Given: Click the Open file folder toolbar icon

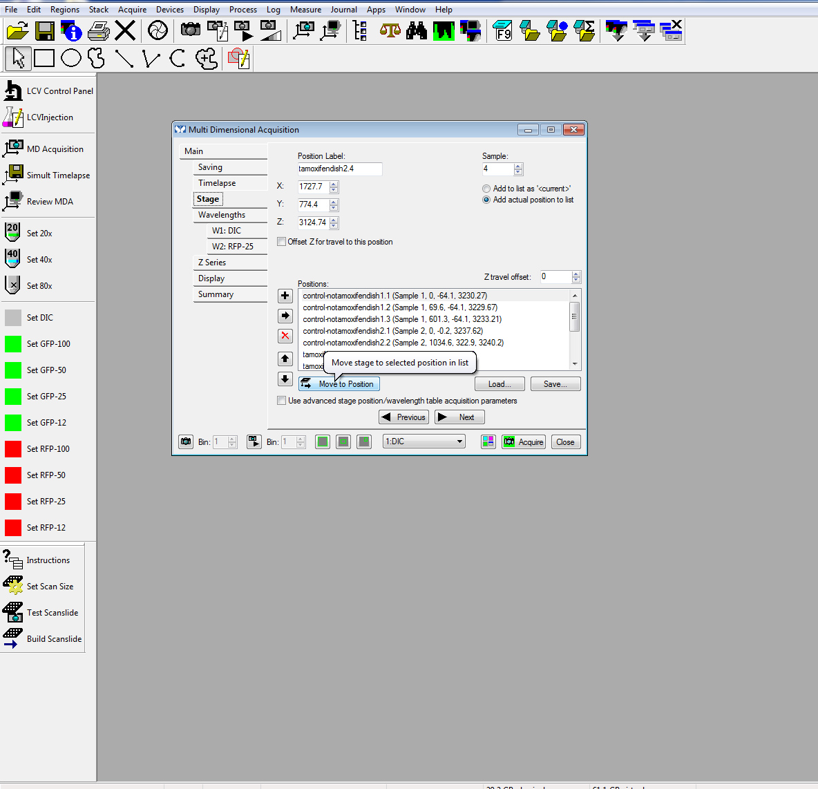Looking at the screenshot, I should pyautogui.click(x=17, y=31).
